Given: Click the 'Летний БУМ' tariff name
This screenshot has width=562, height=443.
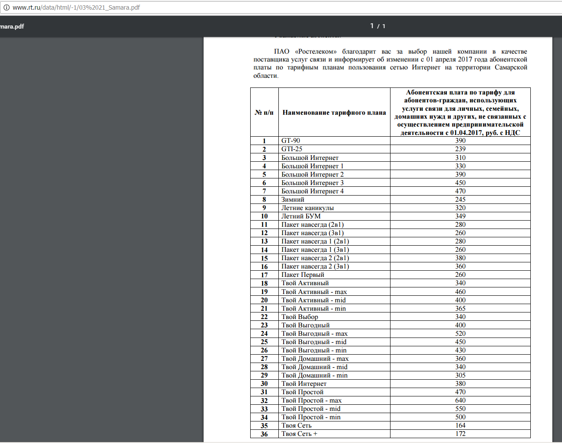Looking at the screenshot, I should 301,216.
